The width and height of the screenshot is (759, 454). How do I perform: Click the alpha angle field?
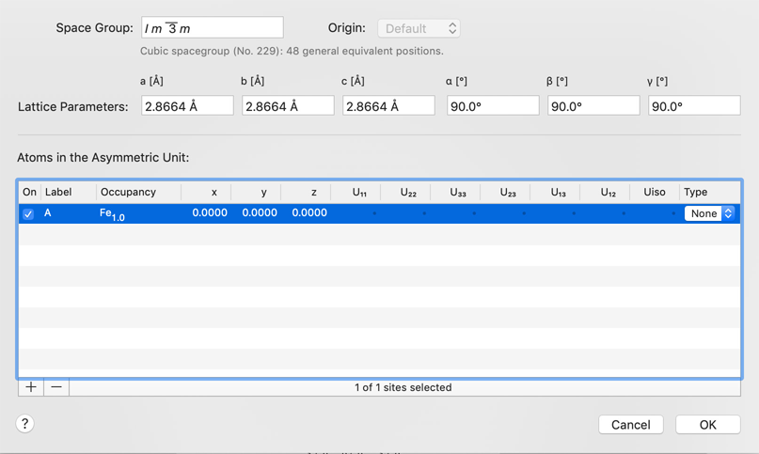point(493,106)
